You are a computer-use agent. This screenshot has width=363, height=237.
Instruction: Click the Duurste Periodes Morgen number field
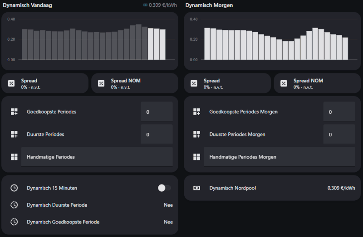tap(339, 134)
